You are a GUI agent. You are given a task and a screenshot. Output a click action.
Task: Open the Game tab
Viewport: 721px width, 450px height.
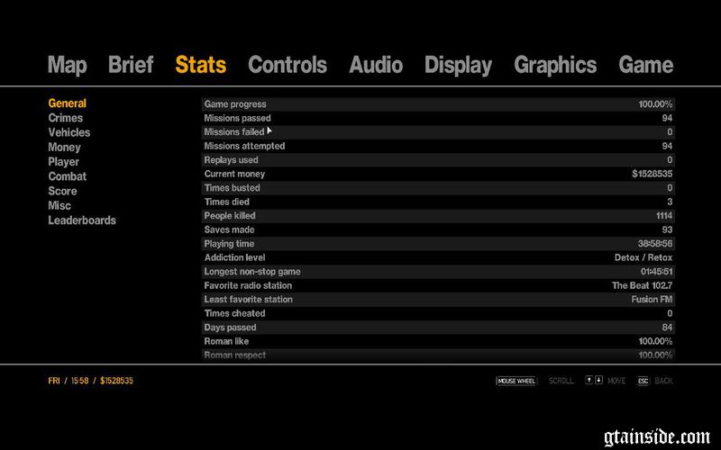pos(645,65)
